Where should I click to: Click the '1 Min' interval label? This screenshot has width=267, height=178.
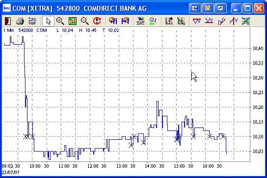point(8,30)
